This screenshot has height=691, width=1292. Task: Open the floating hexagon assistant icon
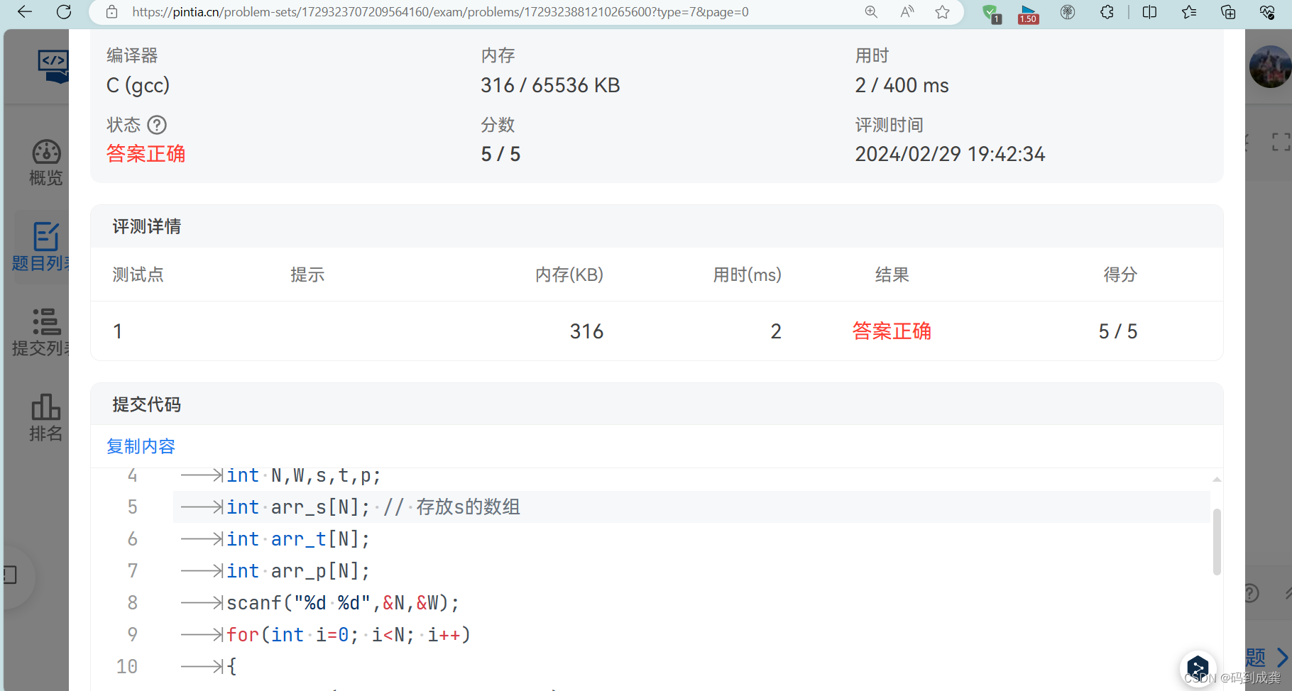[1198, 668]
